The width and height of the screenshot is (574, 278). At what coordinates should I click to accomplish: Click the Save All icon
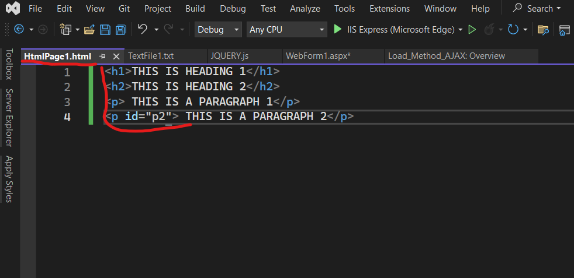pyautogui.click(x=121, y=30)
